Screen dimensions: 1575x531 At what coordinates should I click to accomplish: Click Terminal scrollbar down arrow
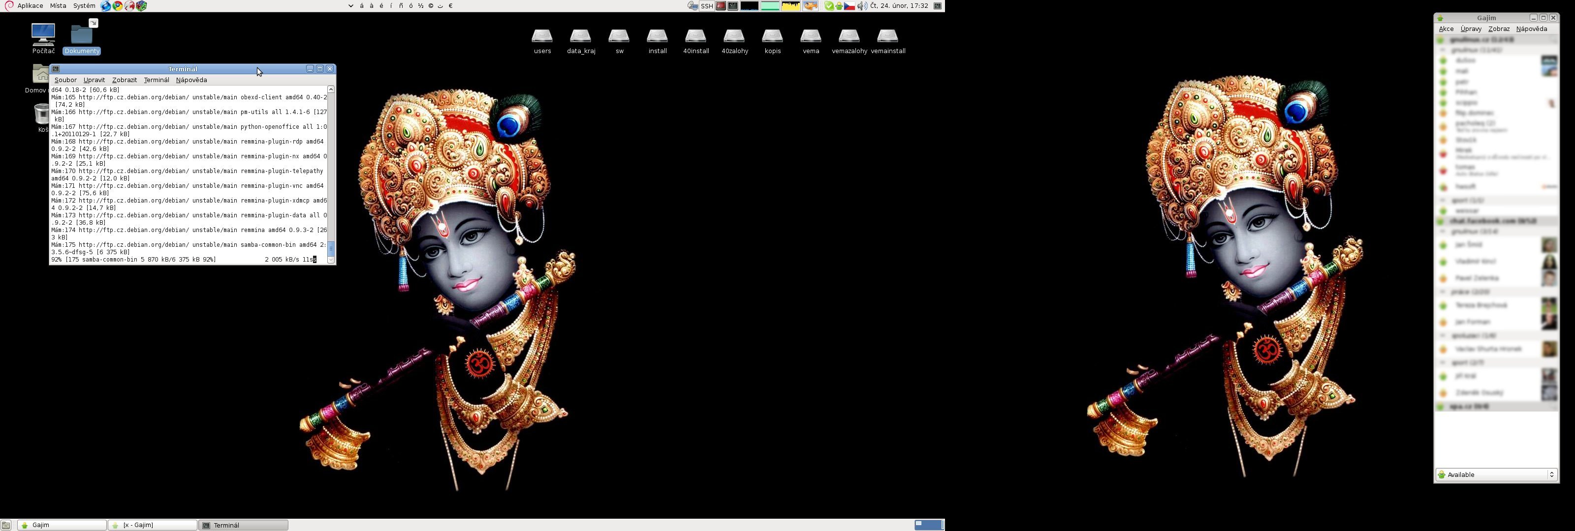331,260
